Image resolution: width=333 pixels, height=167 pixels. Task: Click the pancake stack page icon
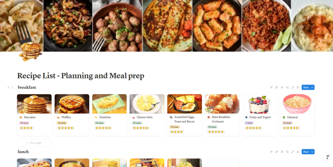(x=30, y=51)
